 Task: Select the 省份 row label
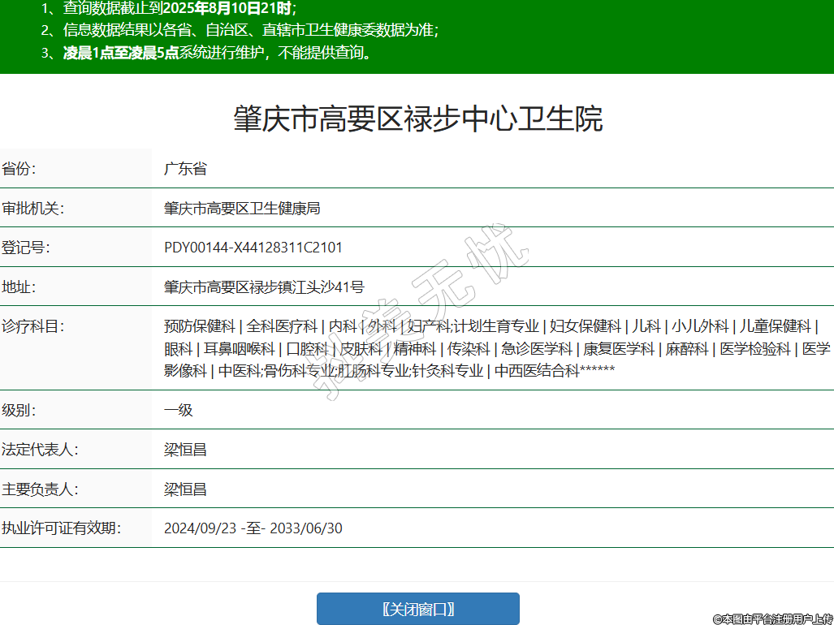click(19, 169)
